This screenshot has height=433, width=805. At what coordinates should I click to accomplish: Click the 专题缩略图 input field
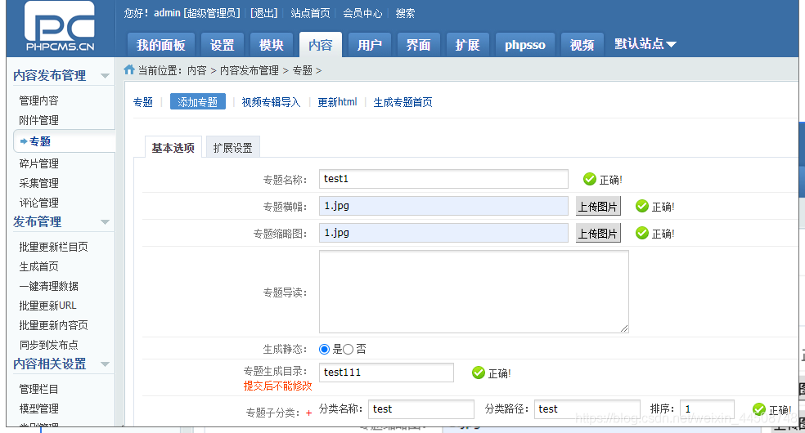pos(443,233)
